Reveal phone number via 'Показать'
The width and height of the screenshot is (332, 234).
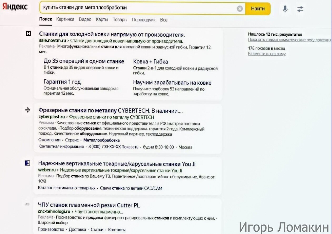pos(130,147)
